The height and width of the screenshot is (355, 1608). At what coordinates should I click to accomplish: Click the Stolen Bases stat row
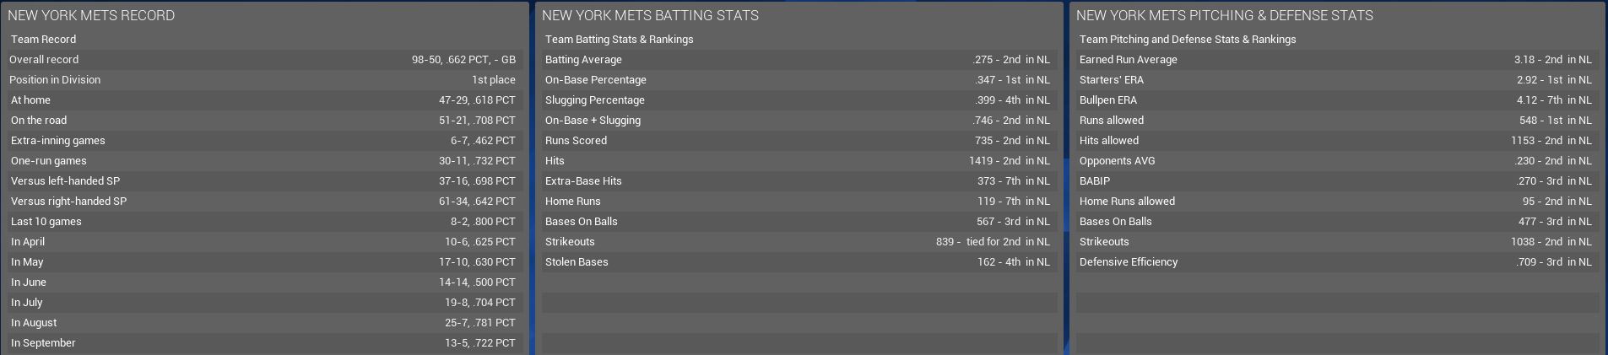click(798, 262)
